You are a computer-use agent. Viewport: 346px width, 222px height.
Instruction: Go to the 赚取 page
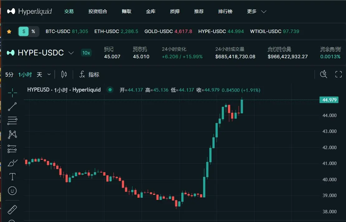(126, 11)
